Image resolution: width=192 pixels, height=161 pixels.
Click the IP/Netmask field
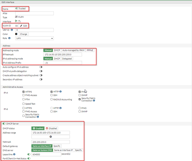coord(63,55)
